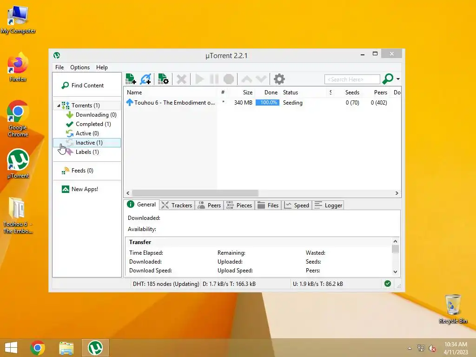Open Preferences via the gear icon

click(279, 79)
